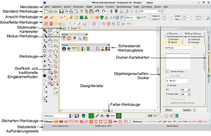
Task: Click the Paste clipboard icon
Action: point(91,12)
